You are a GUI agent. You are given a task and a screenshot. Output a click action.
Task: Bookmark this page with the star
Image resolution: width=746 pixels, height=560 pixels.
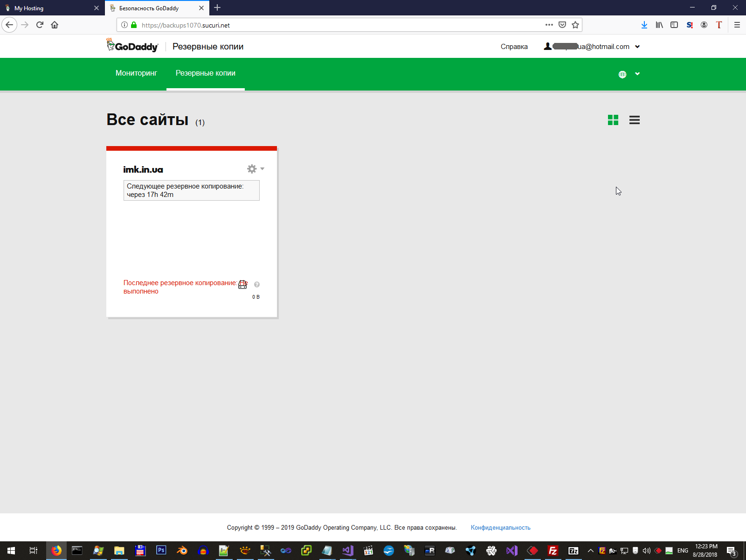click(575, 25)
